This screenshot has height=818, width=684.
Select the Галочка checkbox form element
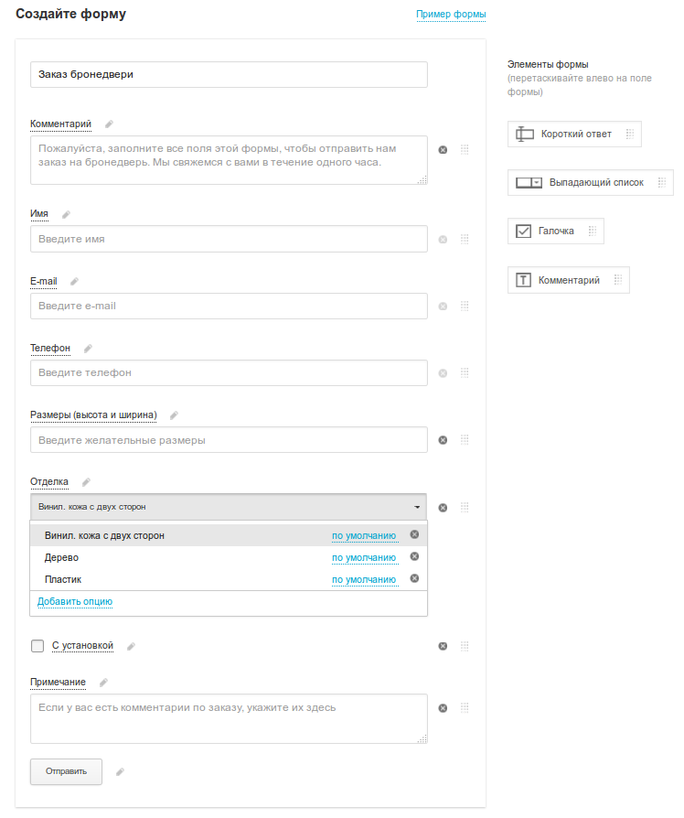[x=556, y=231]
